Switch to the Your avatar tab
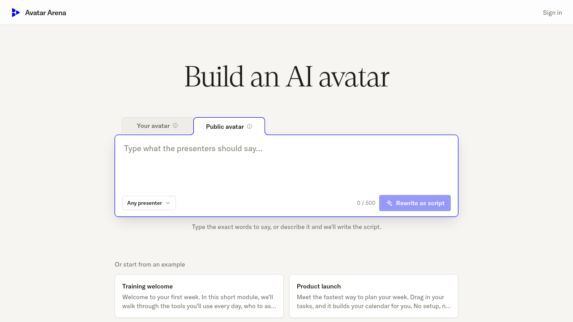Screen dimensions: 573x322 (x=158, y=126)
